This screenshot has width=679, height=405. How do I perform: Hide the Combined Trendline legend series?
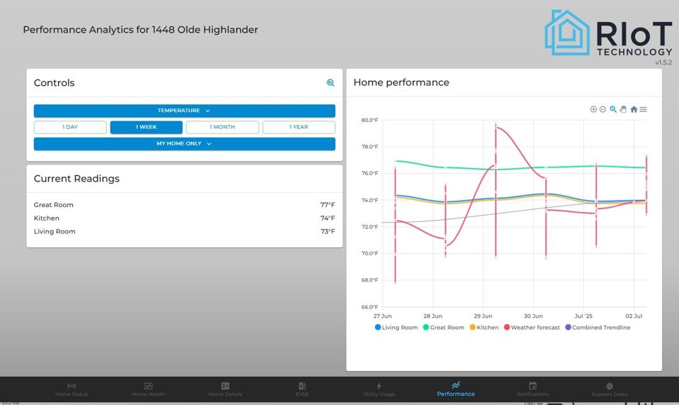point(600,328)
